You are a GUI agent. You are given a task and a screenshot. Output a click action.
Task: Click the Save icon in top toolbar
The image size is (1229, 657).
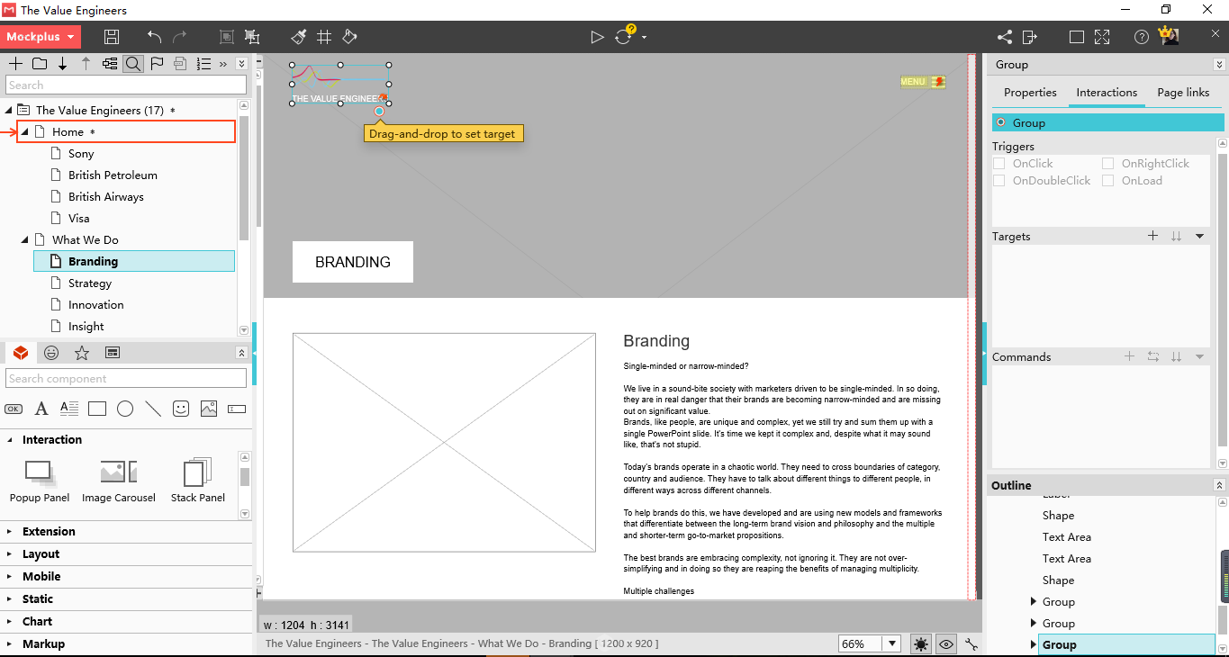pyautogui.click(x=112, y=37)
